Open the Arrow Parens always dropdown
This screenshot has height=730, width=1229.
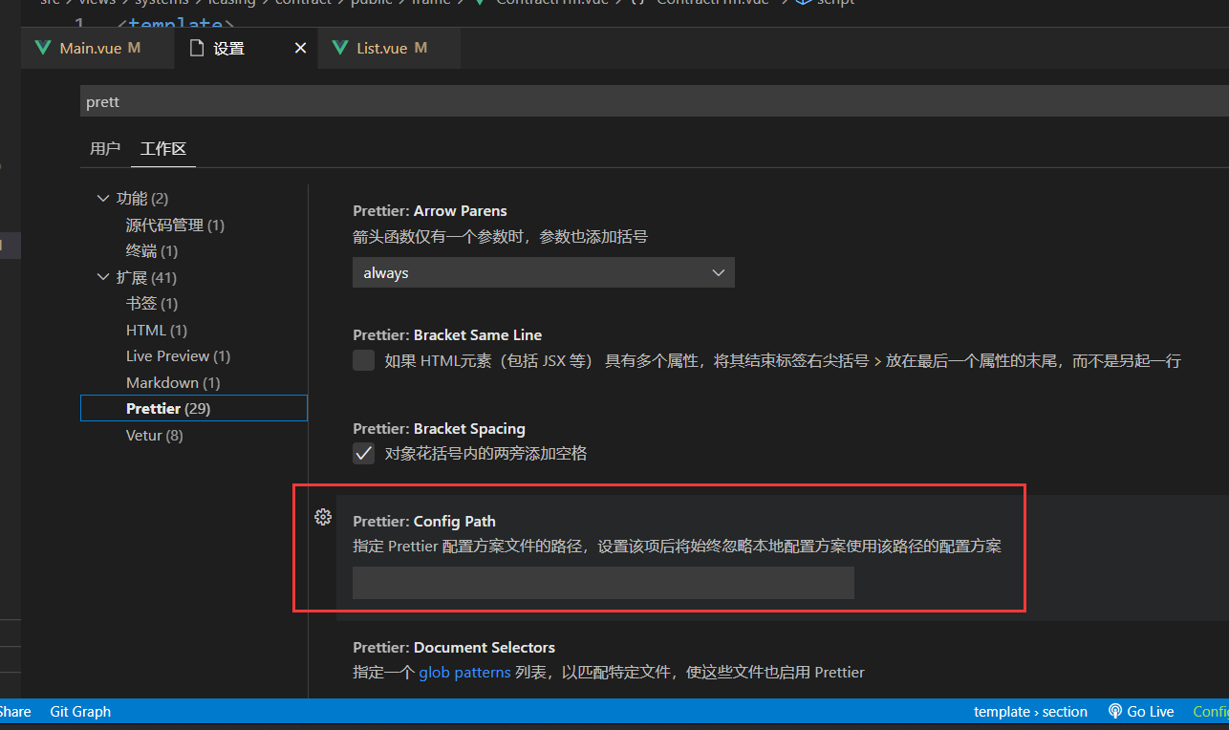(543, 272)
